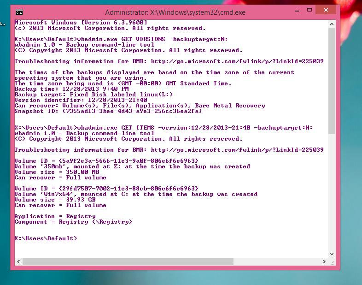Open the cmd.exe system menu icon
The image size is (362, 285).
[x=19, y=12]
